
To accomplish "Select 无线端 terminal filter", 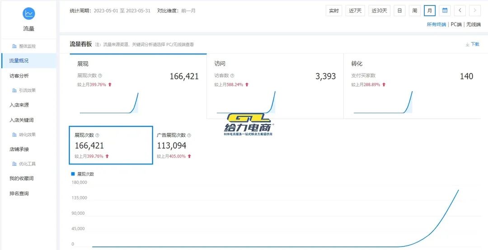I will pos(474,24).
